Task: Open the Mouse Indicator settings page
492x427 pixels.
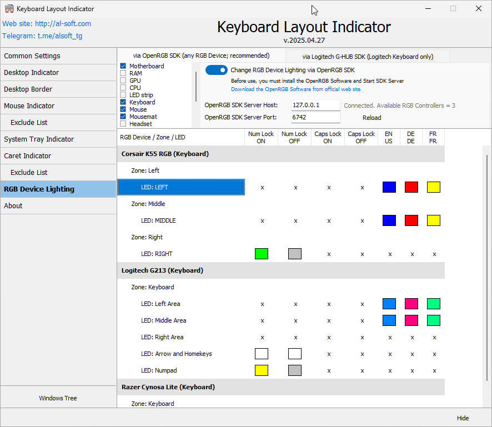Action: (x=31, y=106)
